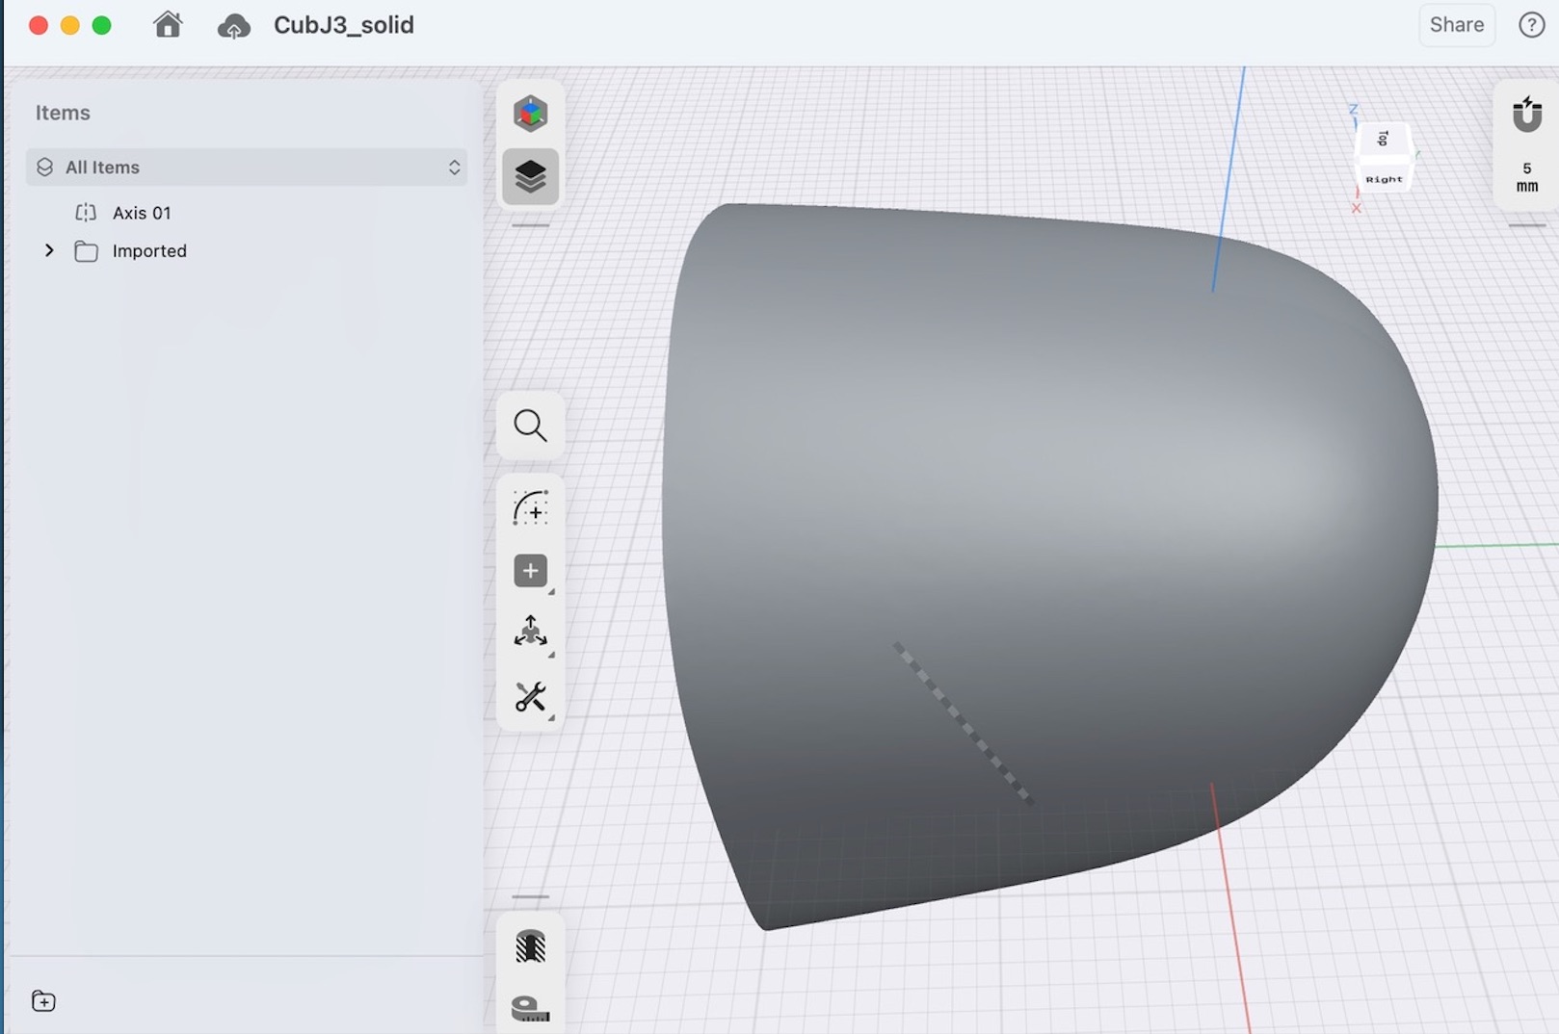
Task: Toggle the Items layers panel icon
Action: [530, 177]
